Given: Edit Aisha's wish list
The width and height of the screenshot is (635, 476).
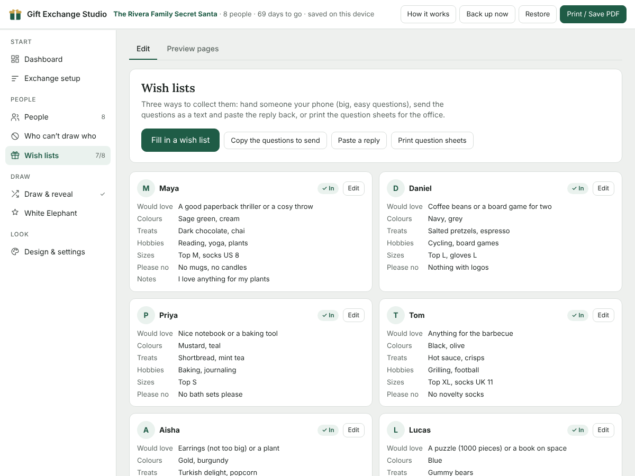Looking at the screenshot, I should (353, 430).
